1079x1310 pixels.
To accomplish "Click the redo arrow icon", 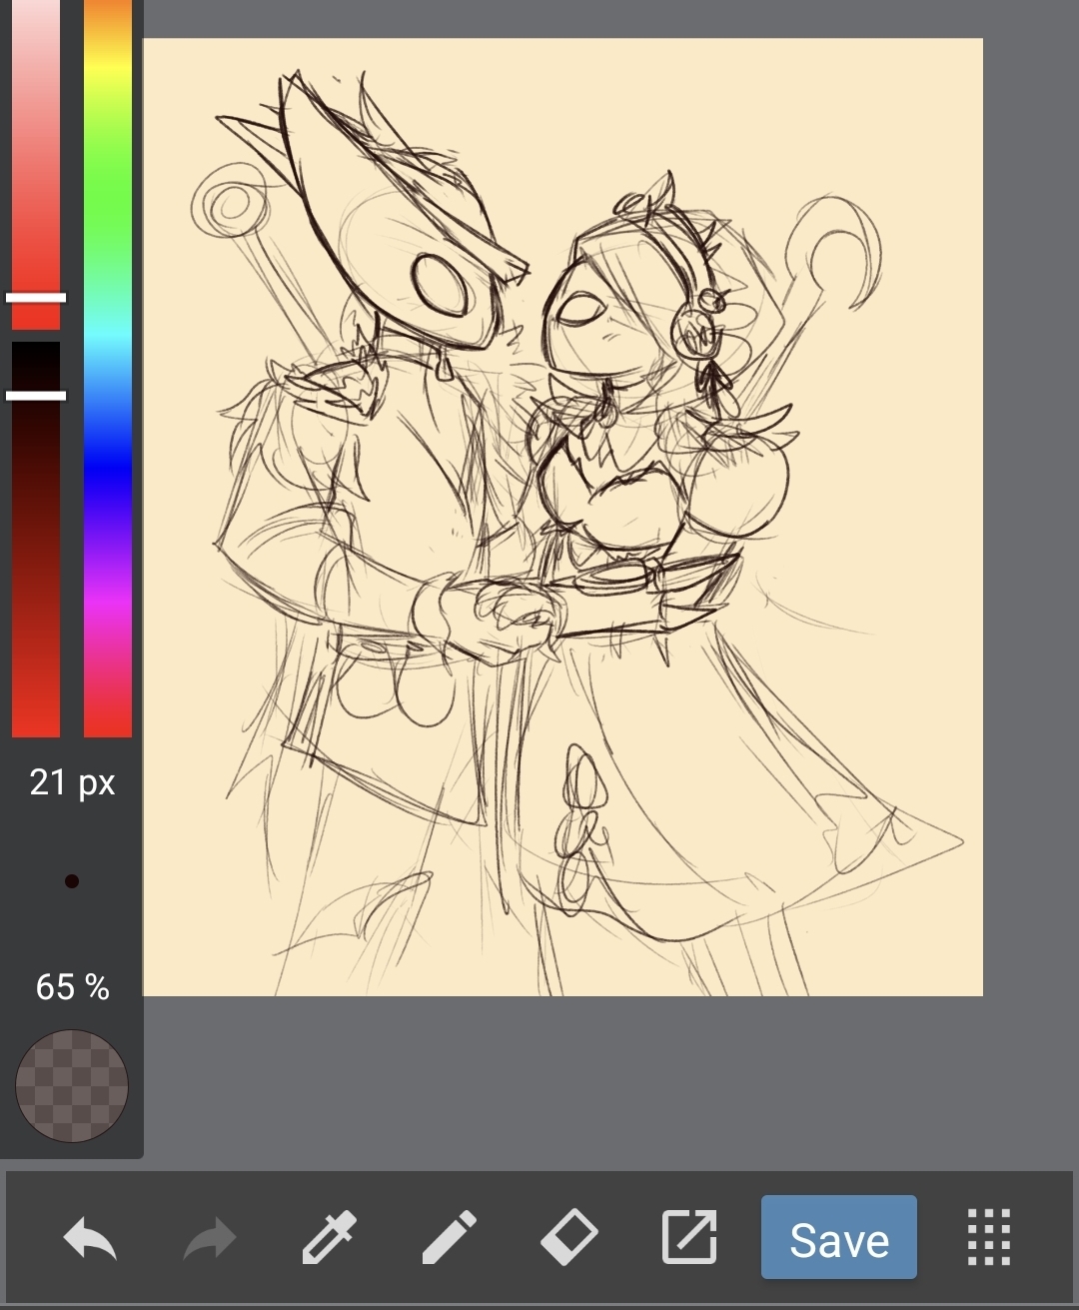I will point(210,1239).
